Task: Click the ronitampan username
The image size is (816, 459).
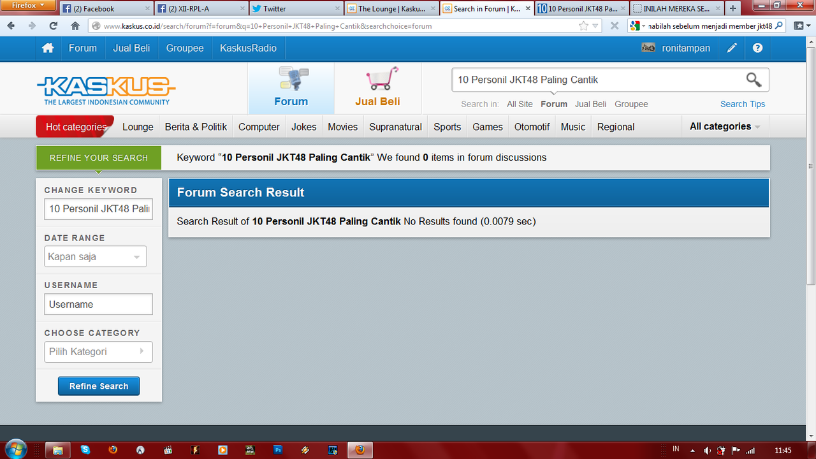Action: click(686, 48)
